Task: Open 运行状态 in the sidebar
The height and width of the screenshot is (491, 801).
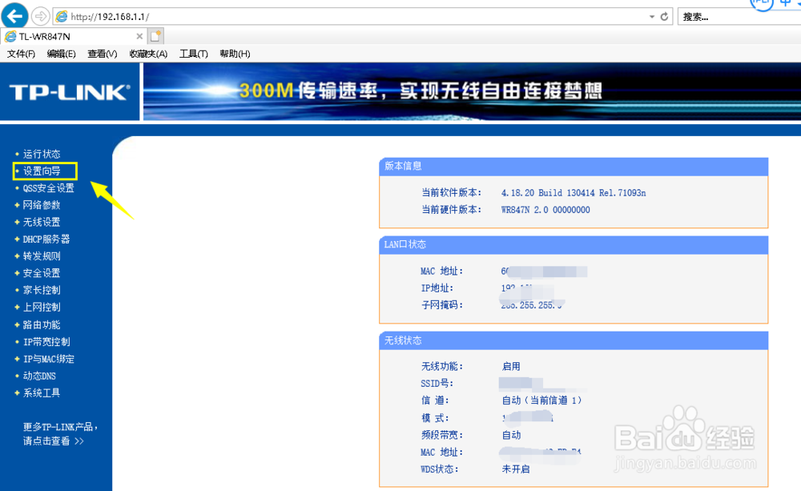Action: [42, 154]
